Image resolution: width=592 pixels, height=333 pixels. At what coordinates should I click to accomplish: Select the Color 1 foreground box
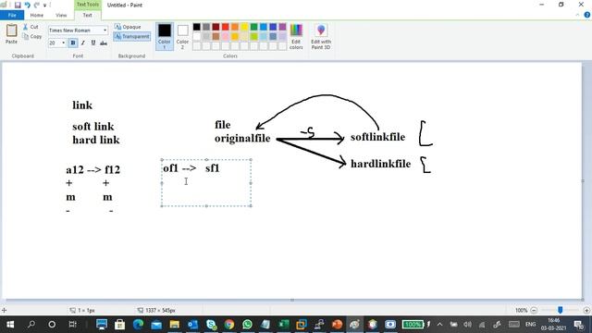tap(165, 36)
